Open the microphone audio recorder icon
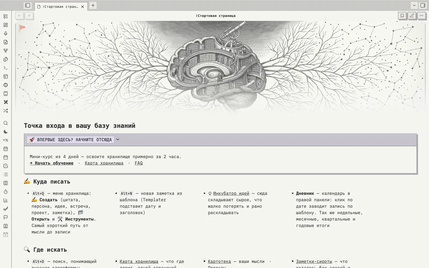 [6, 33]
